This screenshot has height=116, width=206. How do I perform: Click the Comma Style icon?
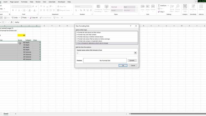[84, 10]
